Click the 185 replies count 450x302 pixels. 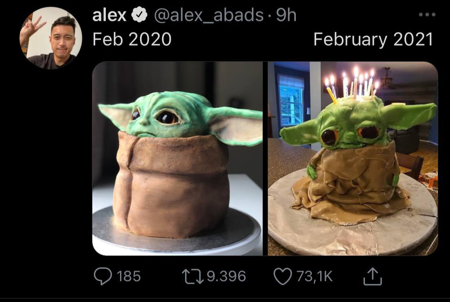[129, 276]
